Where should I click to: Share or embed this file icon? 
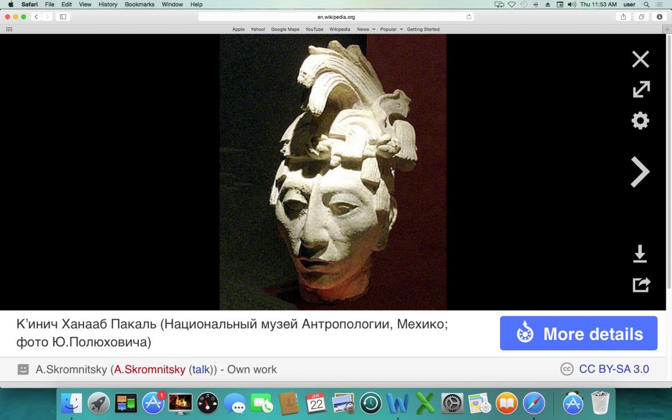[641, 285]
